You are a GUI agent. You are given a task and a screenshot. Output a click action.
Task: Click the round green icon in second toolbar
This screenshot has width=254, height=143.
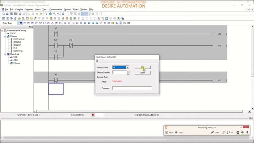tap(63, 19)
